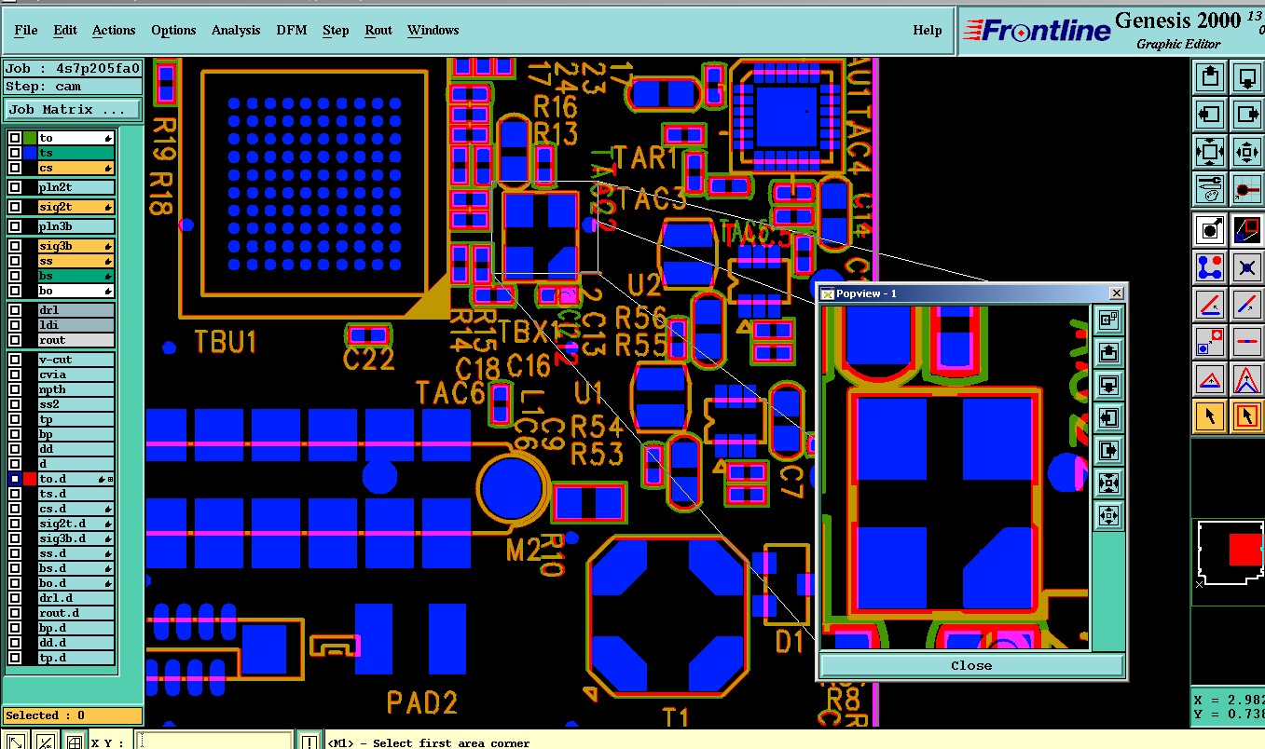Viewport: 1265px width, 749px height.
Task: Click the green color swatch beside 'to' layer
Action: (30, 138)
